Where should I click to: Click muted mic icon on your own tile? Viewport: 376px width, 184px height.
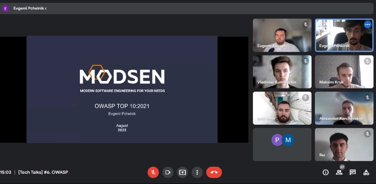point(368,134)
